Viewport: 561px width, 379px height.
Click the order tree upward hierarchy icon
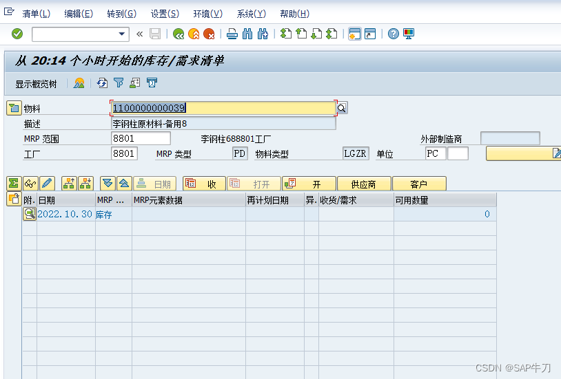click(69, 184)
